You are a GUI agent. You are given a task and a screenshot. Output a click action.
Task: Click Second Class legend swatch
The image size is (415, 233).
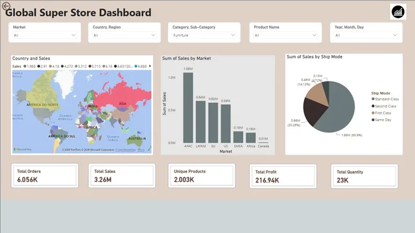click(373, 106)
